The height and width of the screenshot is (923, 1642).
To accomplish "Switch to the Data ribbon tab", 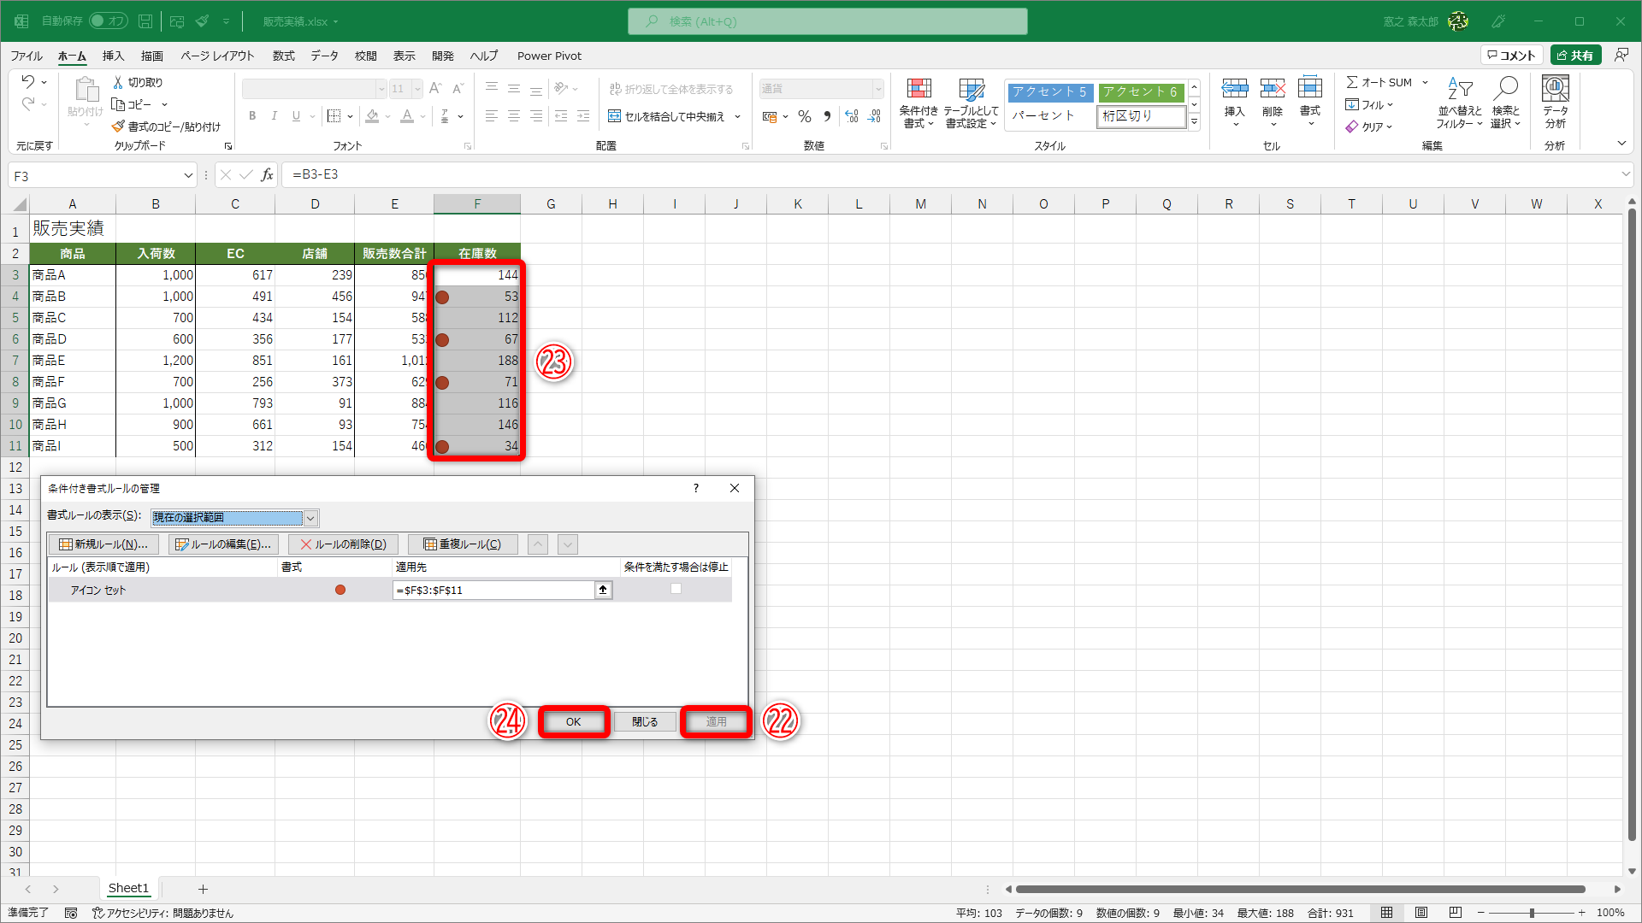I will (324, 56).
